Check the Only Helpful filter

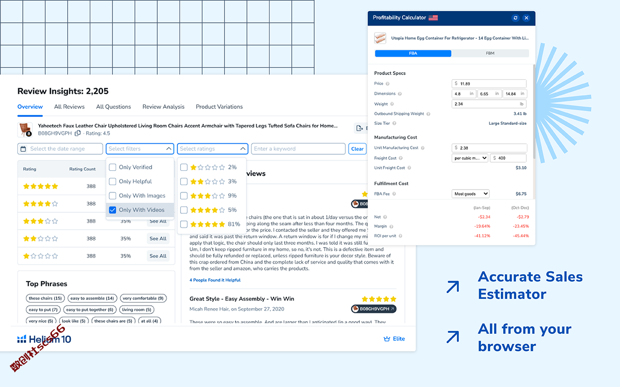click(x=112, y=181)
